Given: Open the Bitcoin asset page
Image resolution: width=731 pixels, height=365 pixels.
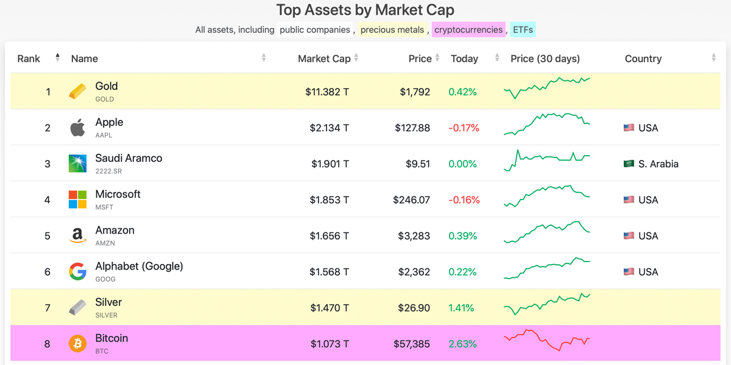Looking at the screenshot, I should tap(111, 338).
